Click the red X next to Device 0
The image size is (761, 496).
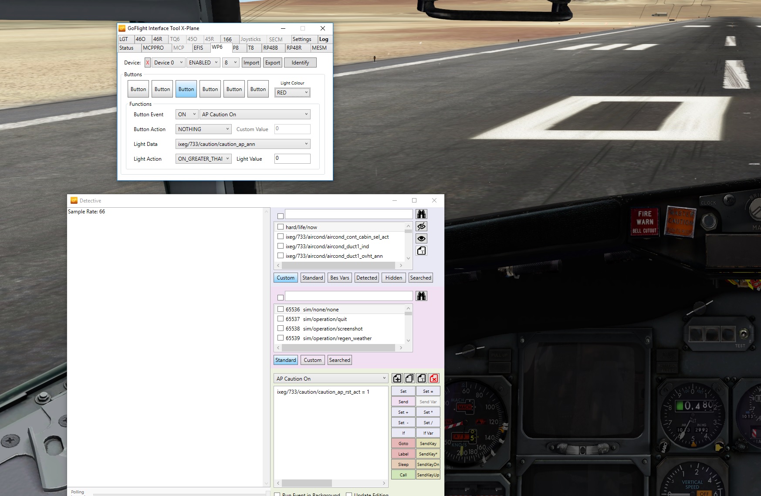point(148,63)
